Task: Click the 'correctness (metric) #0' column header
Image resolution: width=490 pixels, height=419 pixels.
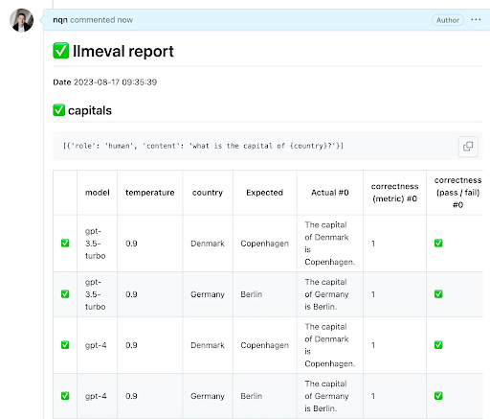Action: click(394, 193)
